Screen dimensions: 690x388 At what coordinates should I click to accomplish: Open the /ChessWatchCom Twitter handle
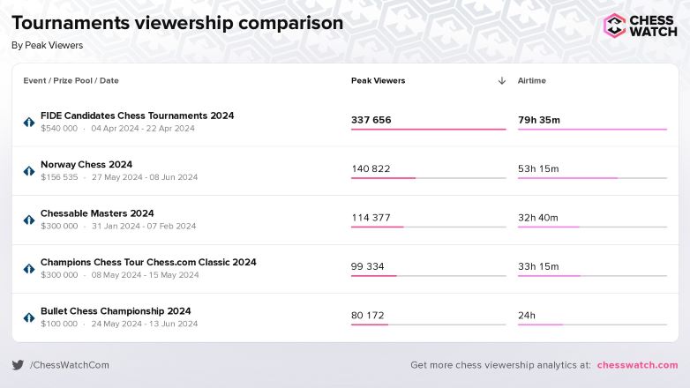pos(70,365)
